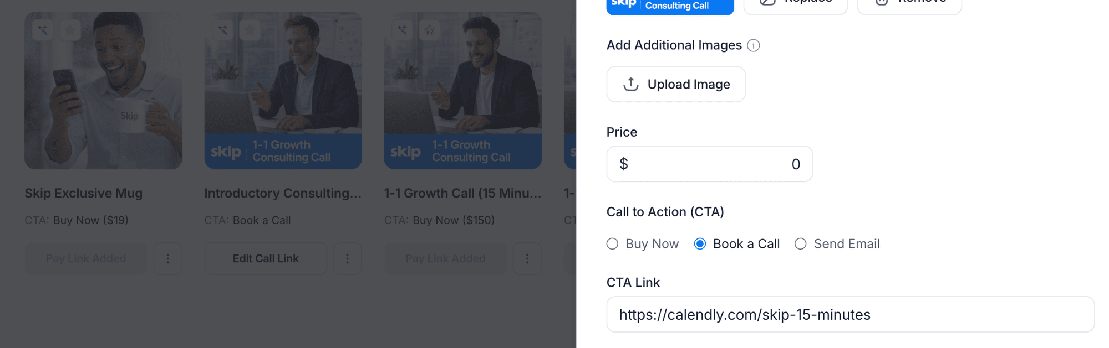The width and height of the screenshot is (1109, 348).
Task: Click the star icon on the Introductory Consulting card
Action: point(250,30)
